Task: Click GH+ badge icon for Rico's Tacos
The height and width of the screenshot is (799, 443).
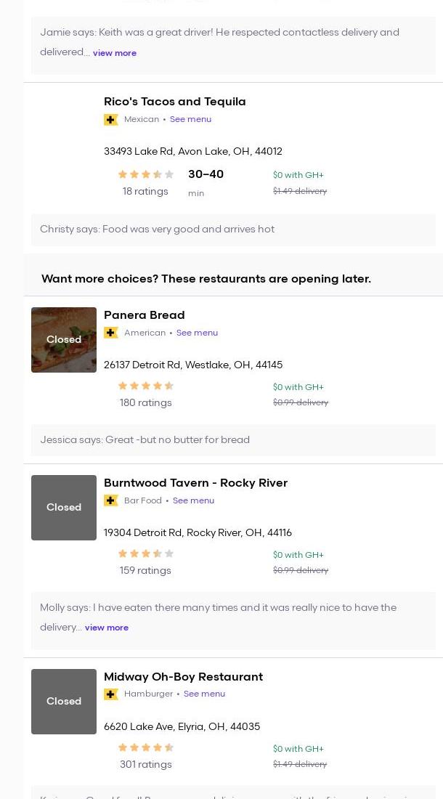Action: 111,120
